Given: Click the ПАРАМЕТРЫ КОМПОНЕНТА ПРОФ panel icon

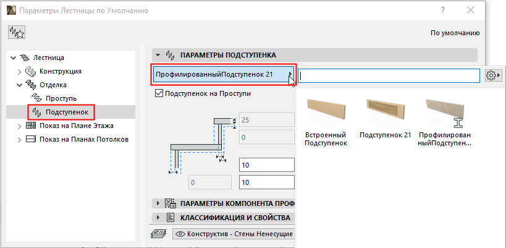Looking at the screenshot, I should click(171, 203).
